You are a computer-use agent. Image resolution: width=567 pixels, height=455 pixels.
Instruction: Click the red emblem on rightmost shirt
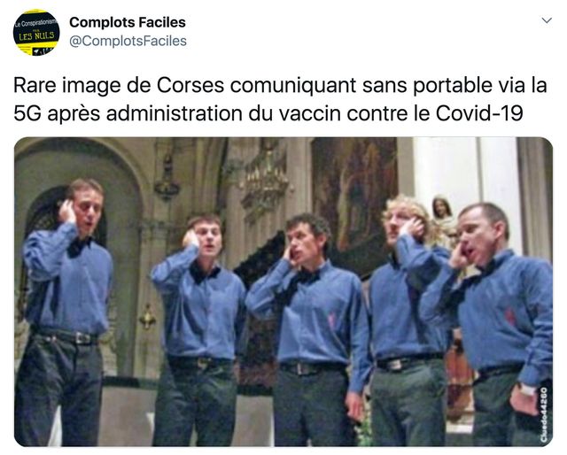click(510, 317)
